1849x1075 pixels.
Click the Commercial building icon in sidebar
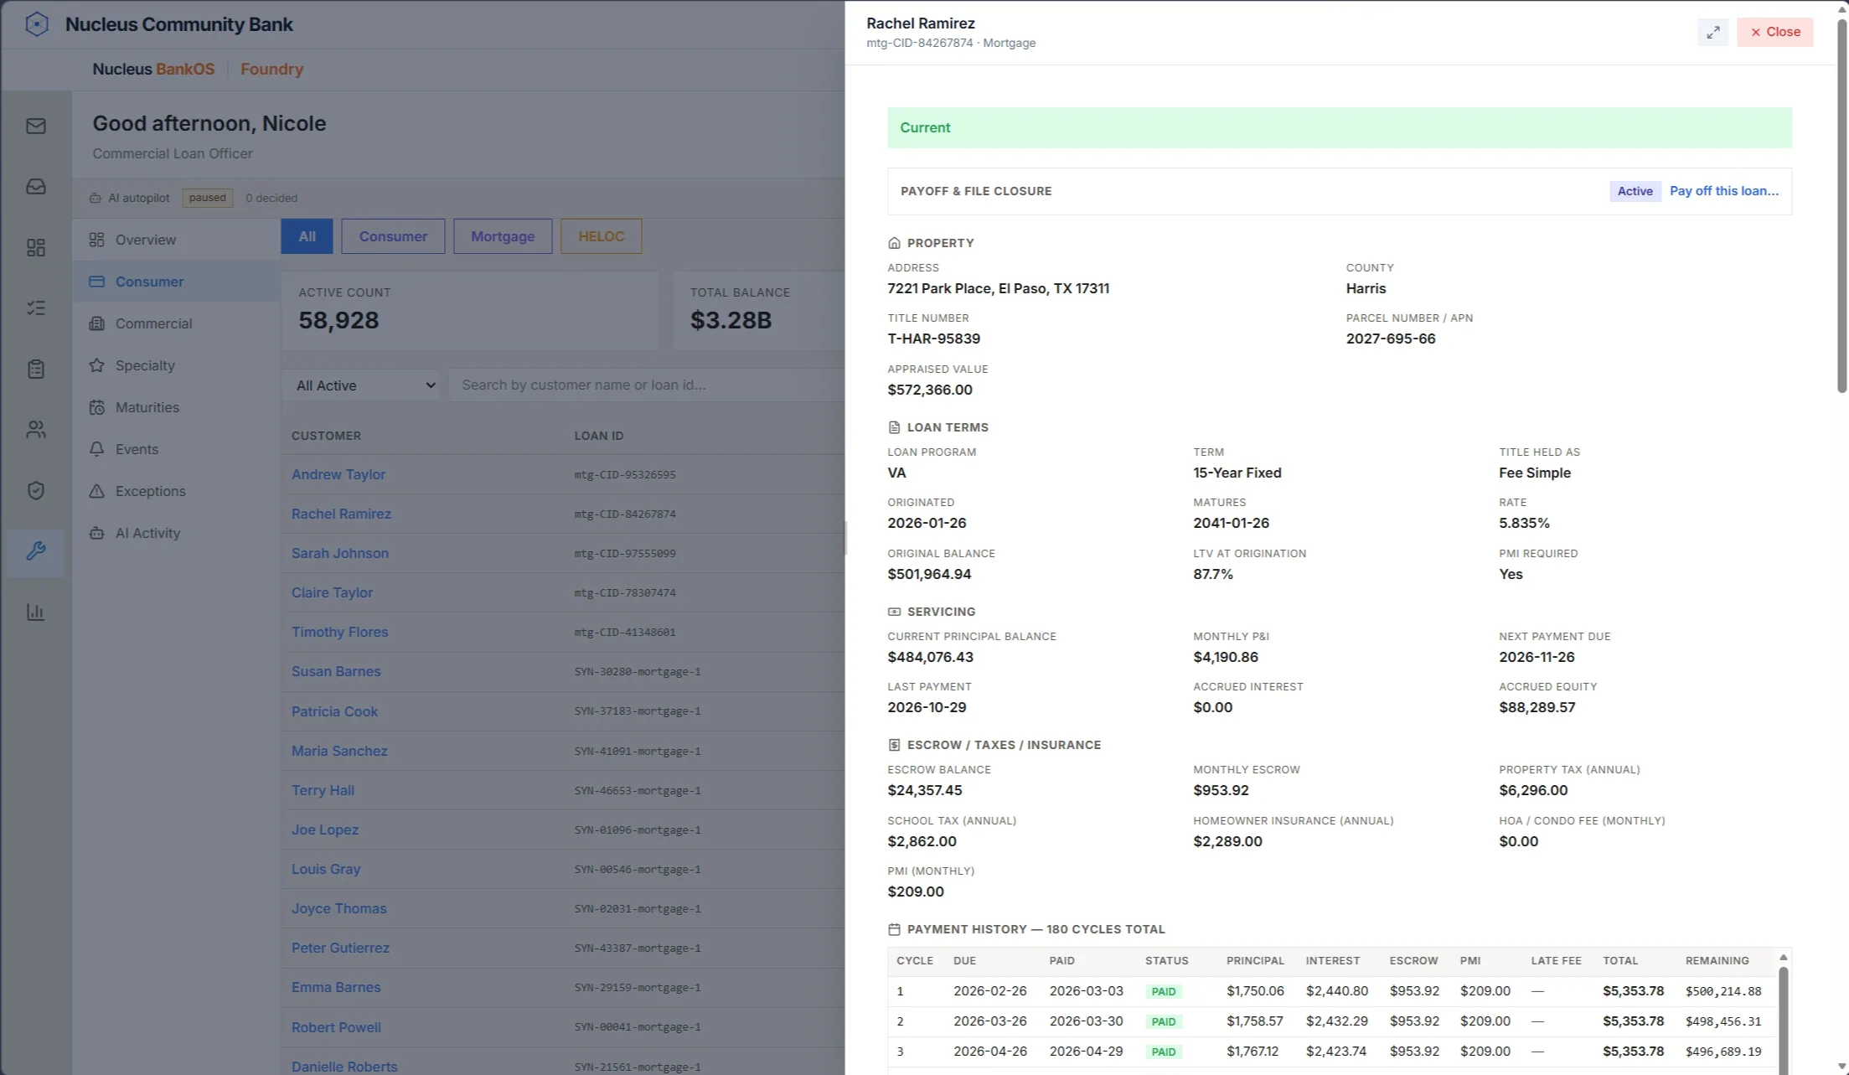[97, 323]
